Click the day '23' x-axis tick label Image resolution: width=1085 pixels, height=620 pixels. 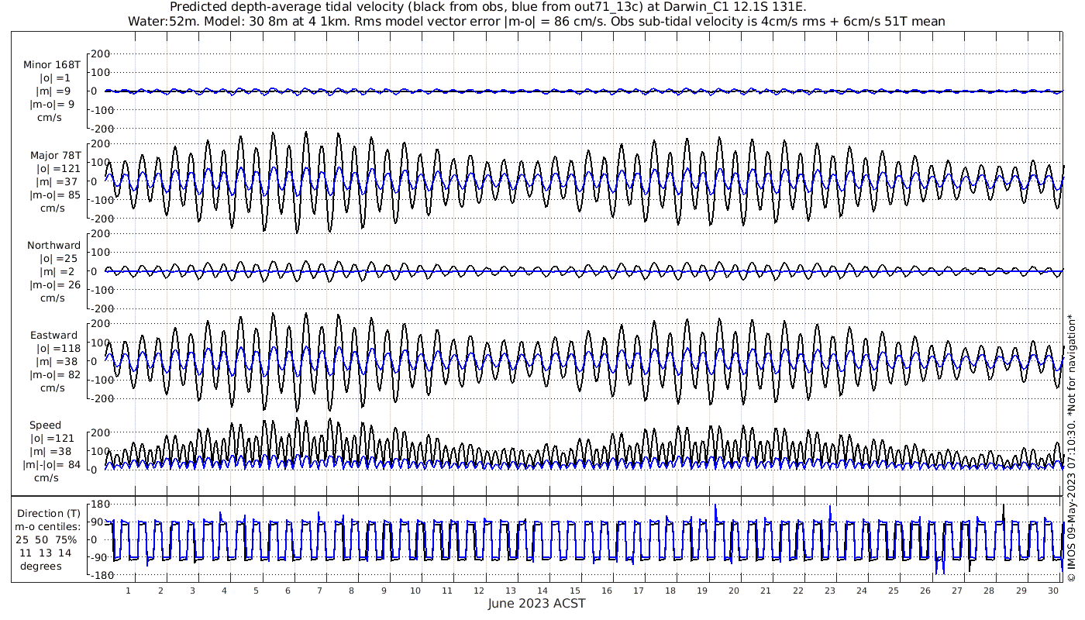829,591
